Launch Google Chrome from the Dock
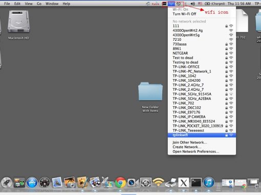261x195 pixels. tap(120, 183)
